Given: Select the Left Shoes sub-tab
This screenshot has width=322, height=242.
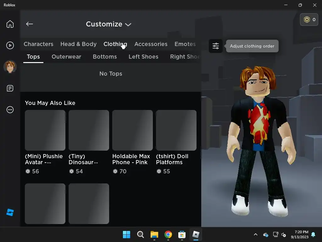Looking at the screenshot, I should 143,57.
